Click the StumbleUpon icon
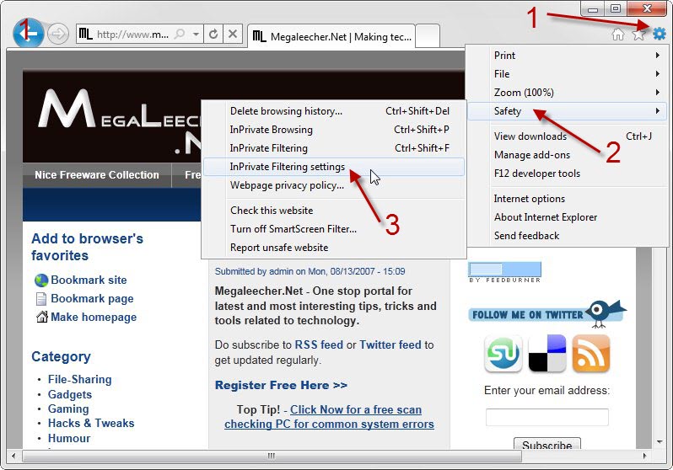 point(503,354)
